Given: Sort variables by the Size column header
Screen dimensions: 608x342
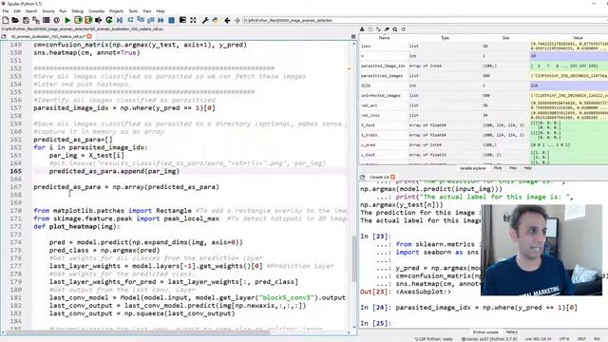Looking at the screenshot, I should [x=505, y=38].
